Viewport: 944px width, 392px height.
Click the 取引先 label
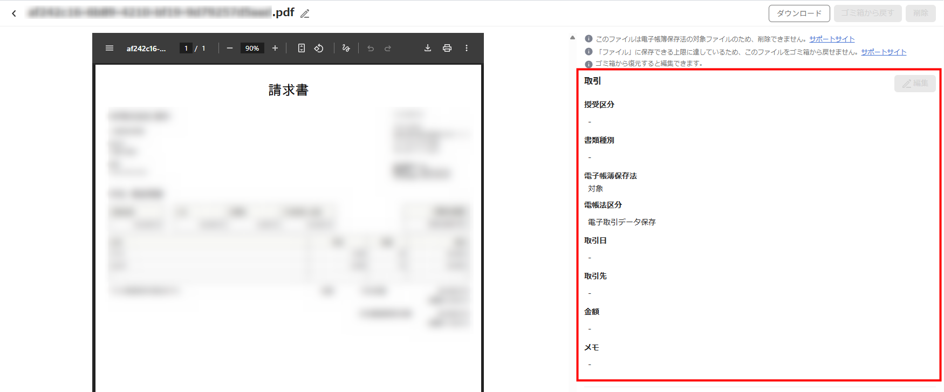coord(596,276)
